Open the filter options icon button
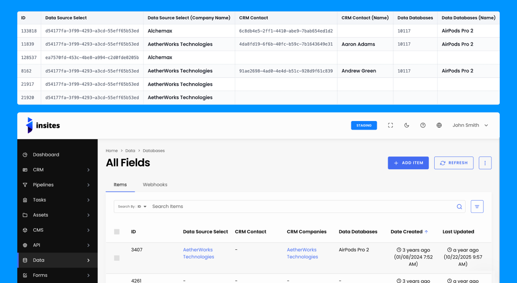 [x=477, y=207]
